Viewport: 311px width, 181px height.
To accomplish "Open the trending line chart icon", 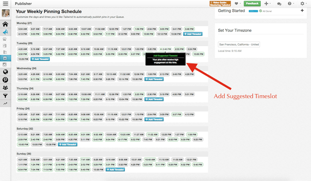I will coord(5,104).
